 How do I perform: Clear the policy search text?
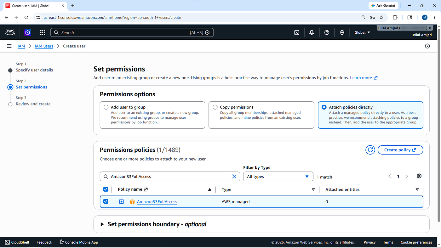[234, 177]
